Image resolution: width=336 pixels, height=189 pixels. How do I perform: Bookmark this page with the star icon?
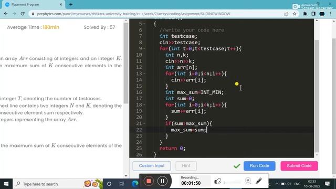point(295,14)
